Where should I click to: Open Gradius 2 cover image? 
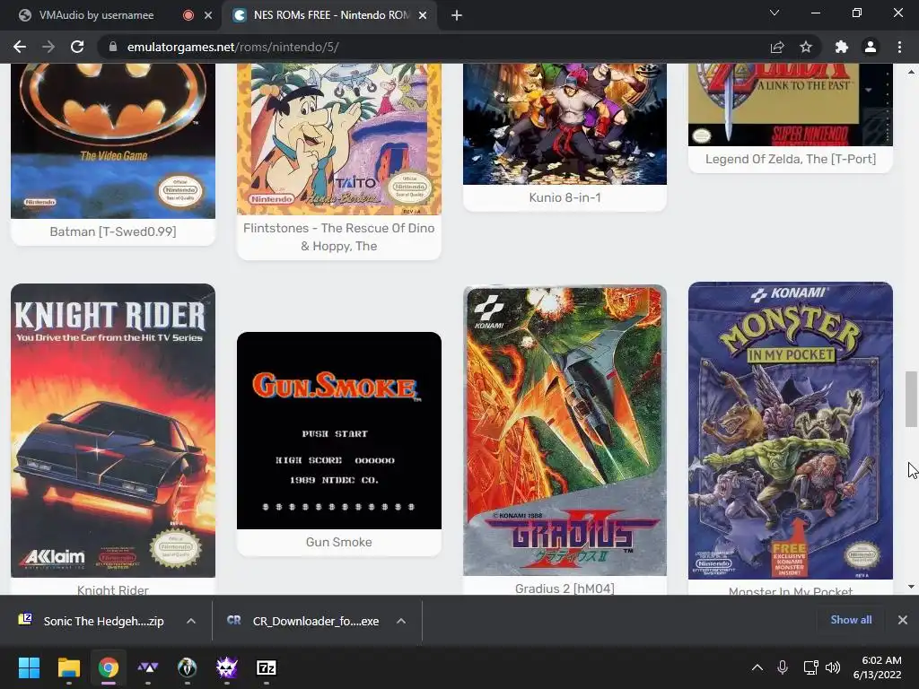565,431
